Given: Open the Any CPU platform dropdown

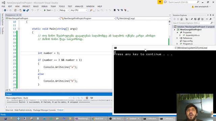Looking at the screenshot, I should [79, 10].
